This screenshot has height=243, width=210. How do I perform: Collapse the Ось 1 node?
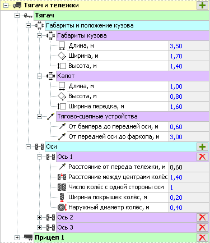[x=39, y=157]
